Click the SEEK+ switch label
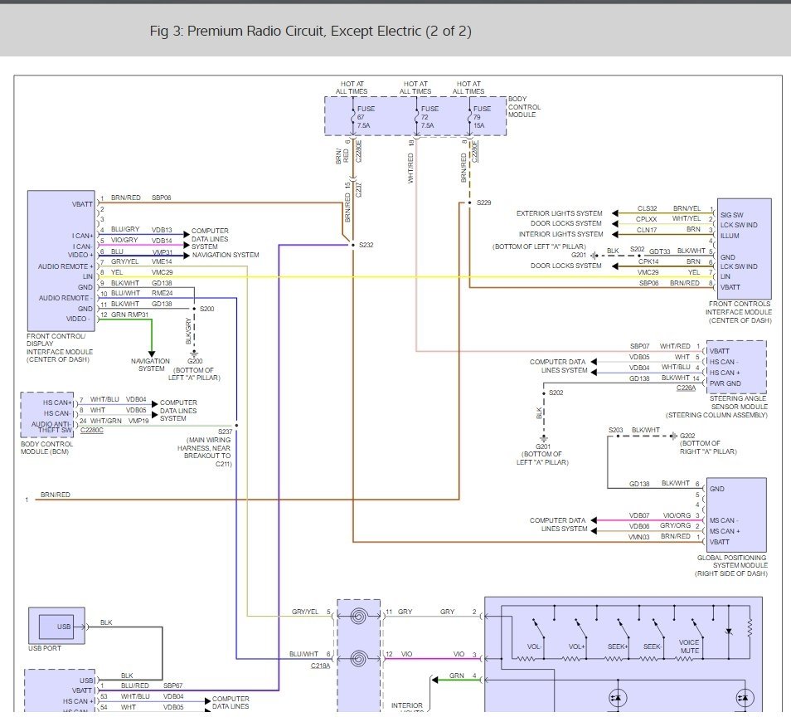This screenshot has width=791, height=722. 616,646
